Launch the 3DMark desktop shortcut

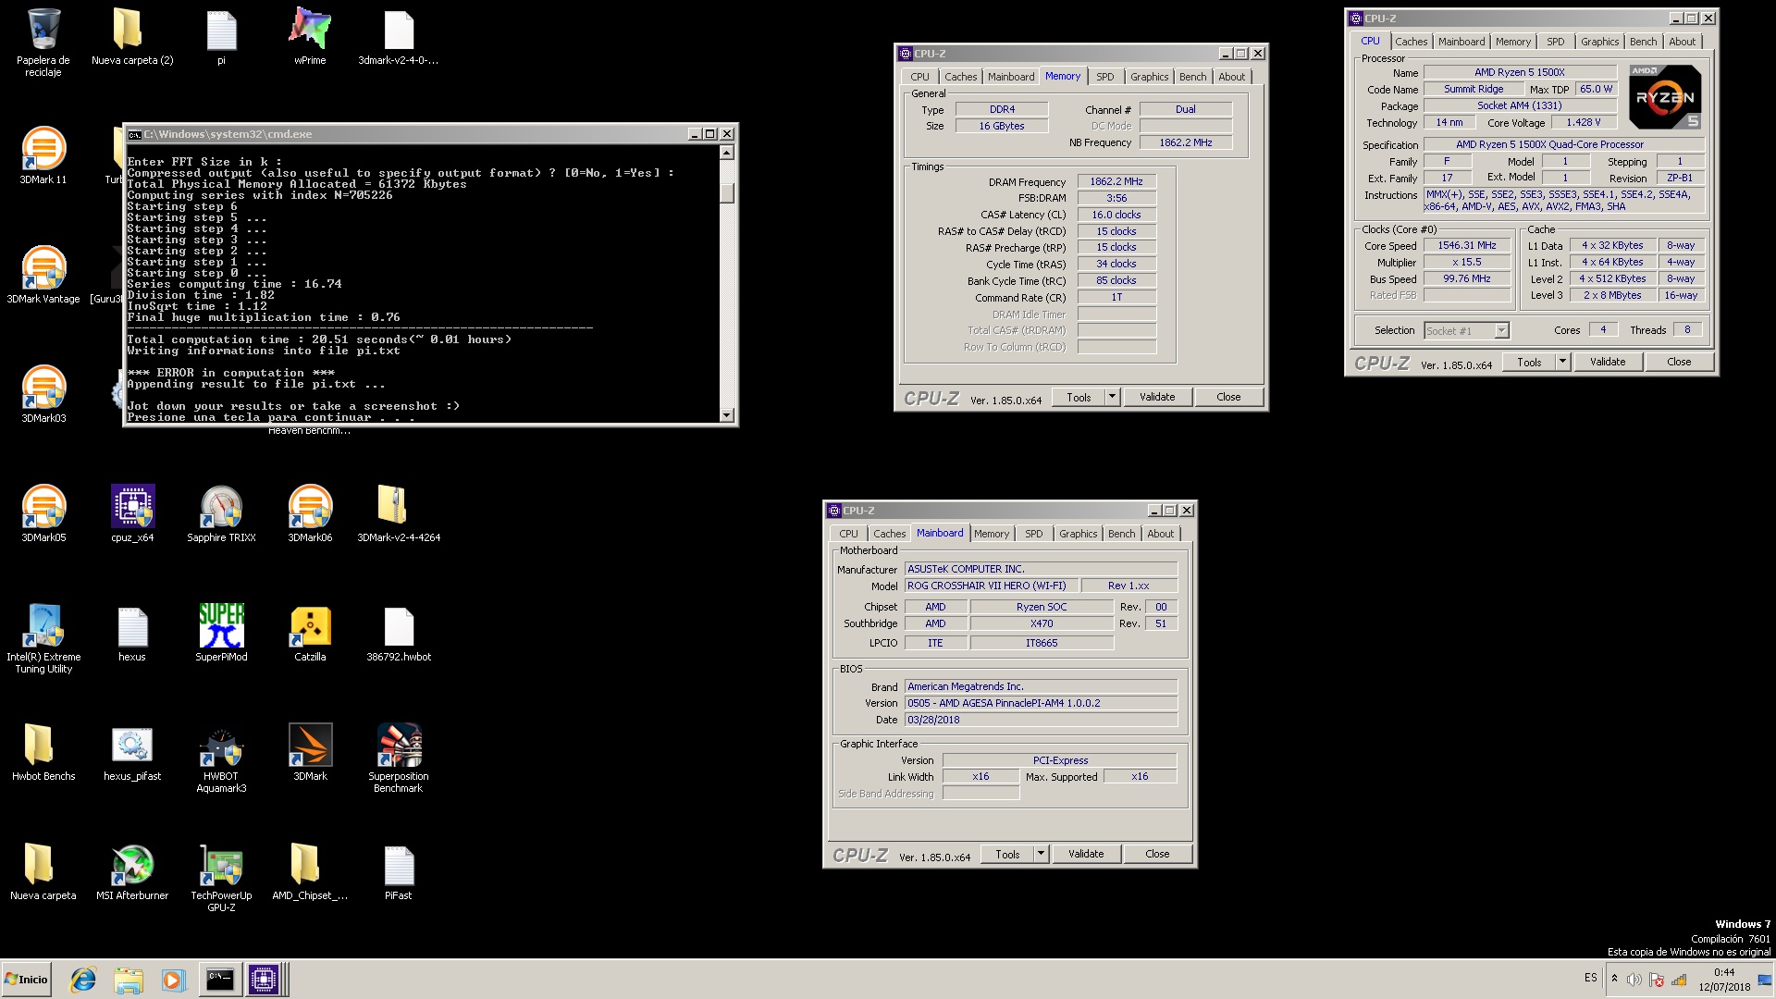point(310,752)
